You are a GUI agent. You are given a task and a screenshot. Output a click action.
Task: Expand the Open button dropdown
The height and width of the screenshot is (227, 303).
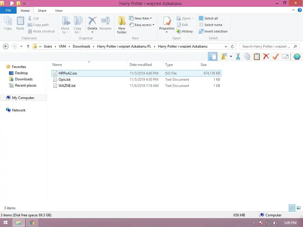coord(193,18)
